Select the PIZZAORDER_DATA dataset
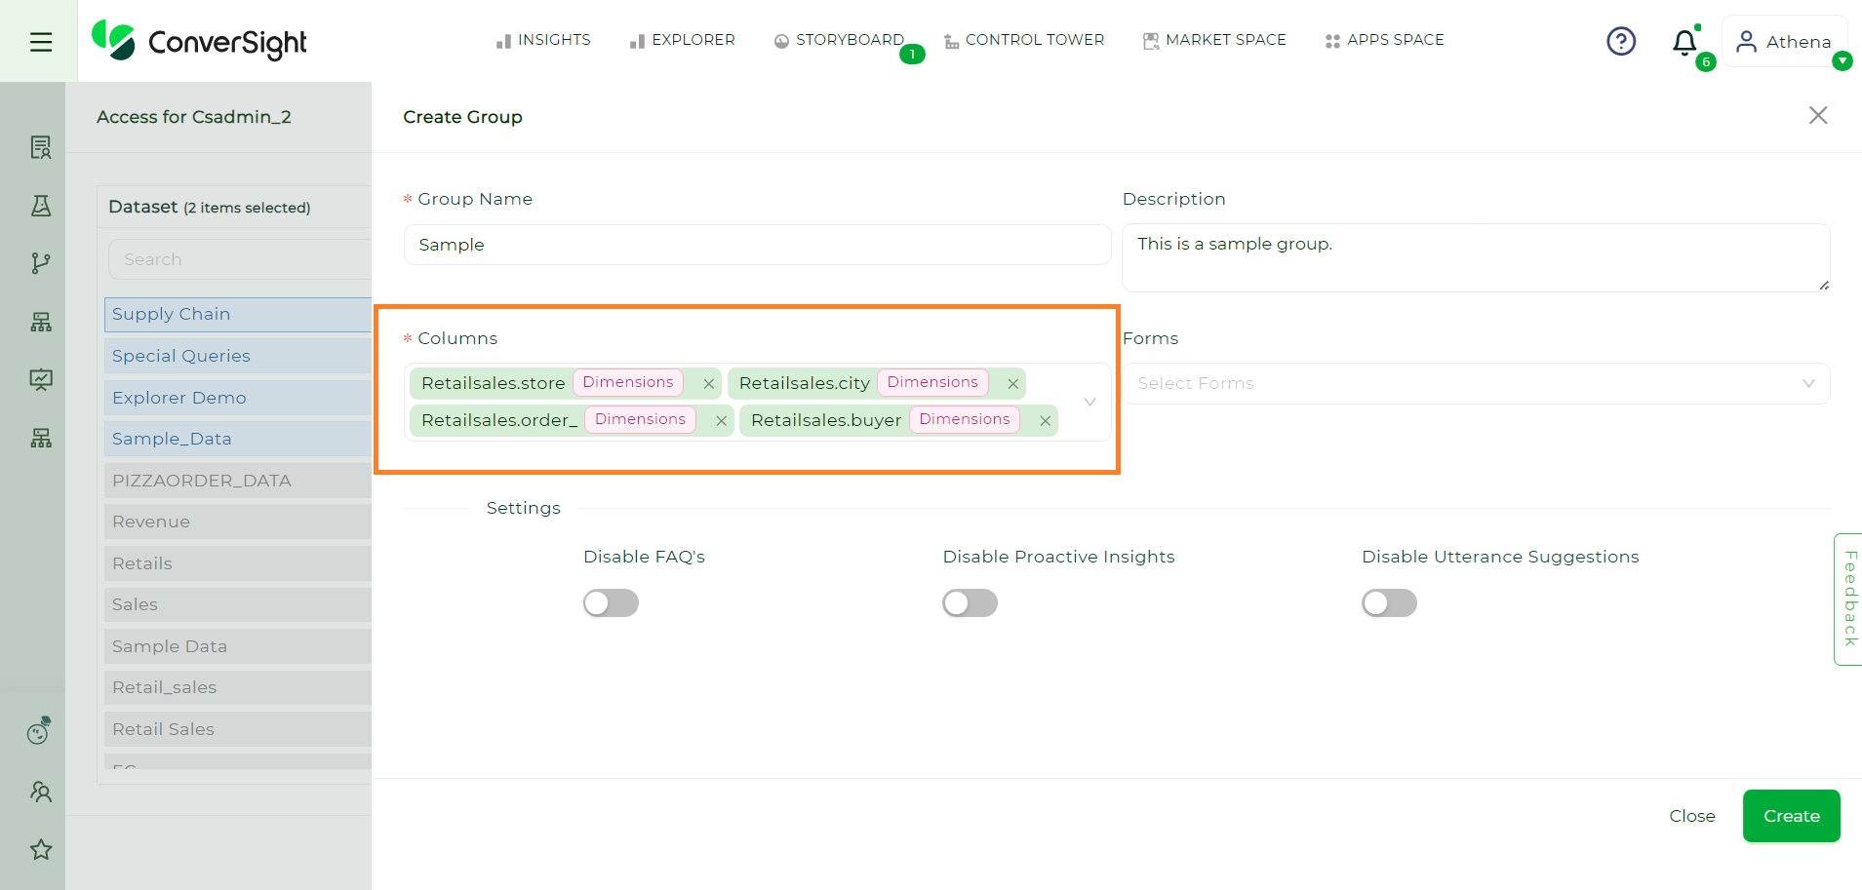 [x=238, y=481]
